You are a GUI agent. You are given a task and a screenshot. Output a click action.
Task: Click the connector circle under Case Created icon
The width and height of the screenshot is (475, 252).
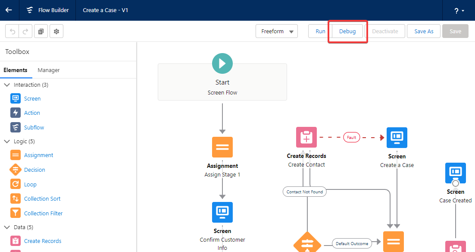click(455, 183)
